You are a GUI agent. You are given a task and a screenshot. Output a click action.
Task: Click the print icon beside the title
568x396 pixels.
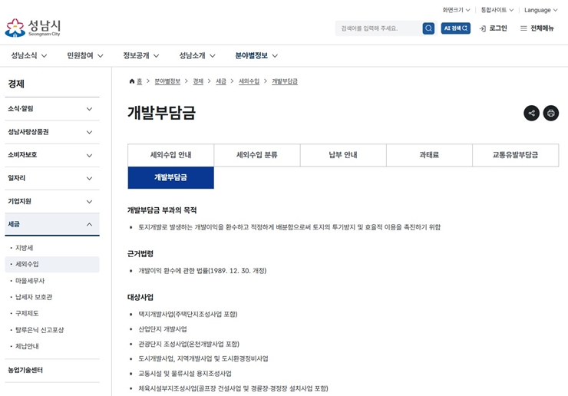[x=551, y=113]
